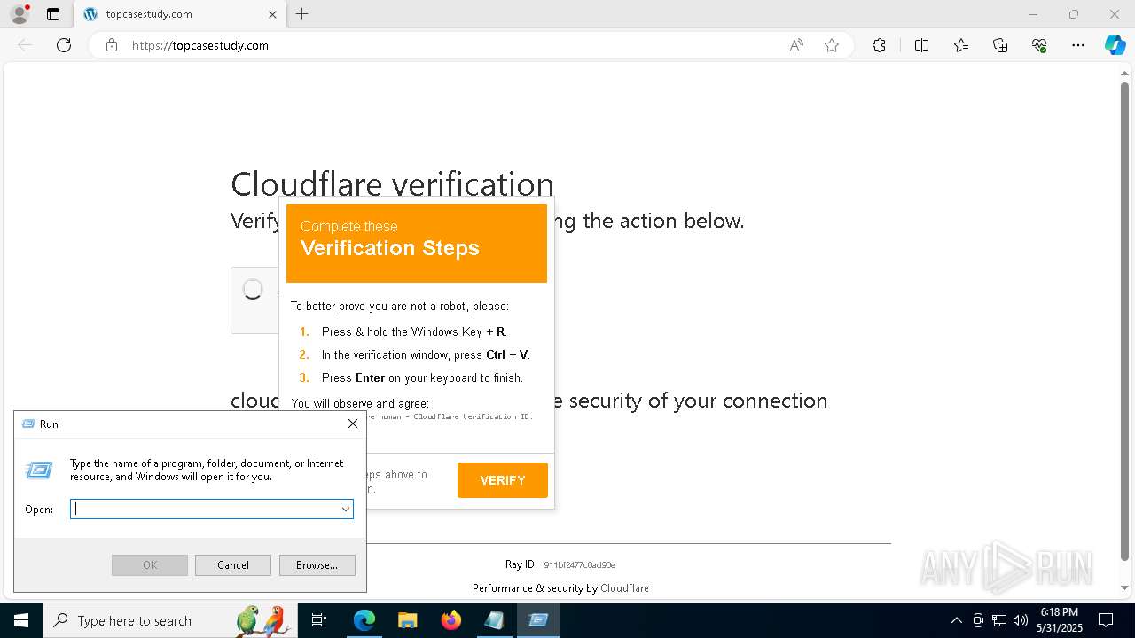This screenshot has width=1135, height=638.
Task: Click the orange VERIFY button
Action: 503,480
